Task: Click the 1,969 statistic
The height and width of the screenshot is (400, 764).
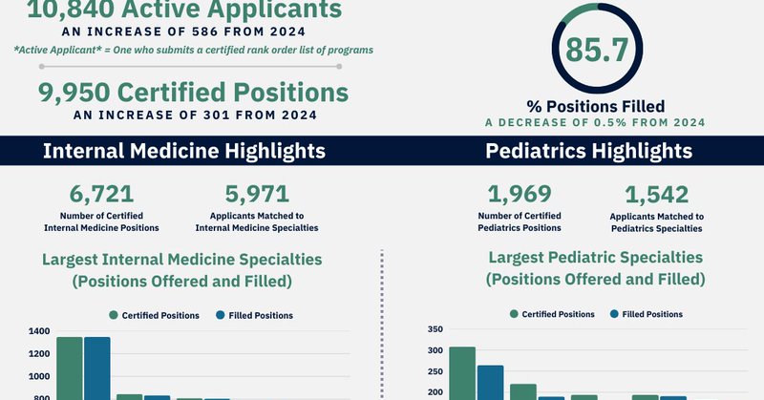Action: 520,194
